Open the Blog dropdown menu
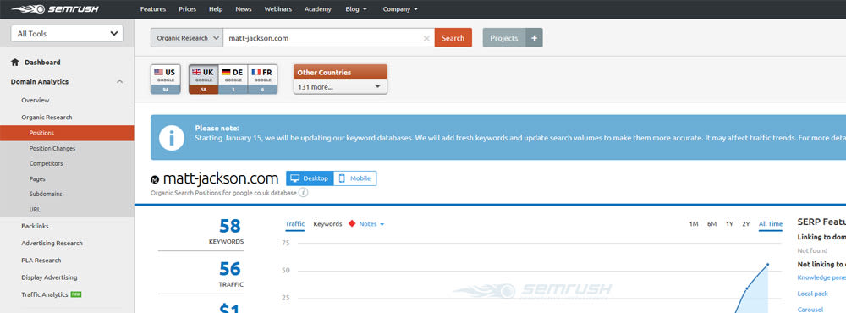Image resolution: width=846 pixels, height=313 pixels. pyautogui.click(x=356, y=9)
